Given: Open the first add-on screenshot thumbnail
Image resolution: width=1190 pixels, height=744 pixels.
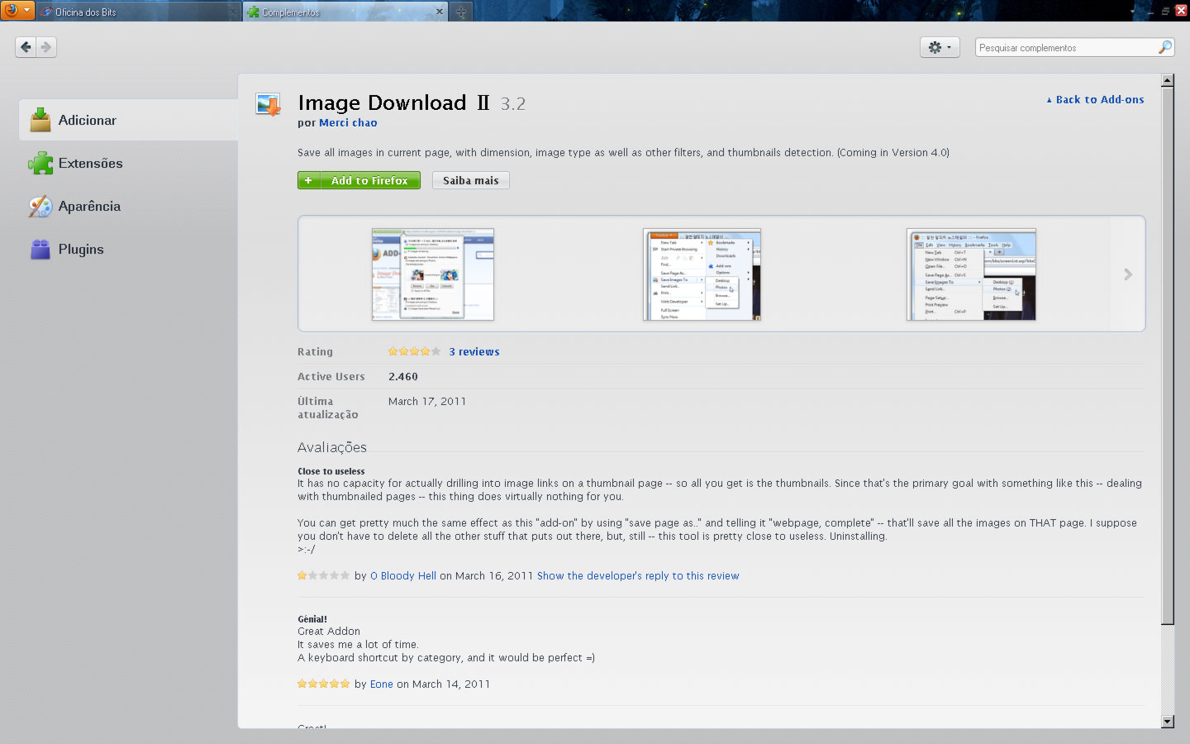Looking at the screenshot, I should click(x=432, y=274).
